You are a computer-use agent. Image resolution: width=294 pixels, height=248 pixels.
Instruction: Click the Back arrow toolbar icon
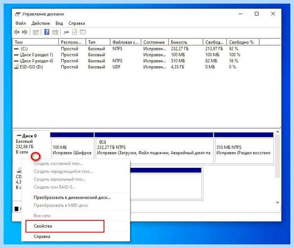click(17, 32)
